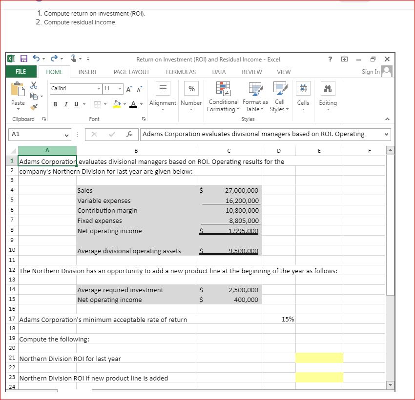Activate the Format Painter brush

pos(34,107)
